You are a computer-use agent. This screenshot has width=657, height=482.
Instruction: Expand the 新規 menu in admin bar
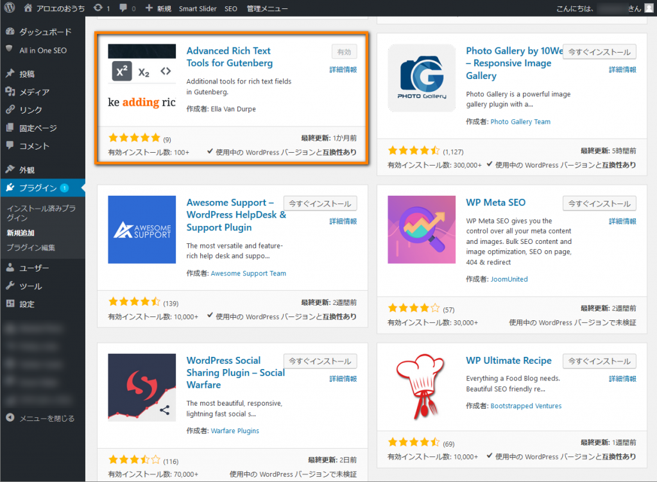(x=158, y=8)
